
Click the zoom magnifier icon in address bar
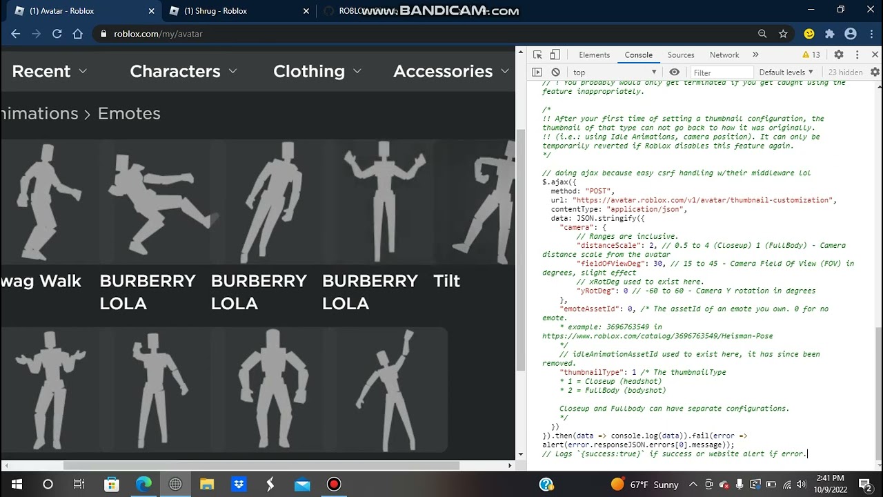click(762, 34)
